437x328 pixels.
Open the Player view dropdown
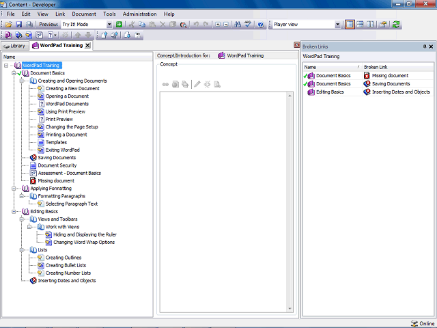point(337,25)
